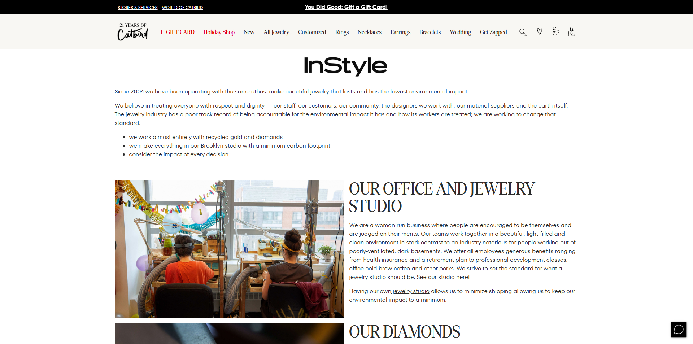Open the Wedding menu item
Screen dimensions: 693x344
[460, 32]
